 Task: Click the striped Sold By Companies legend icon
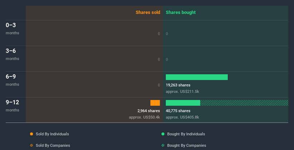pyautogui.click(x=32, y=145)
